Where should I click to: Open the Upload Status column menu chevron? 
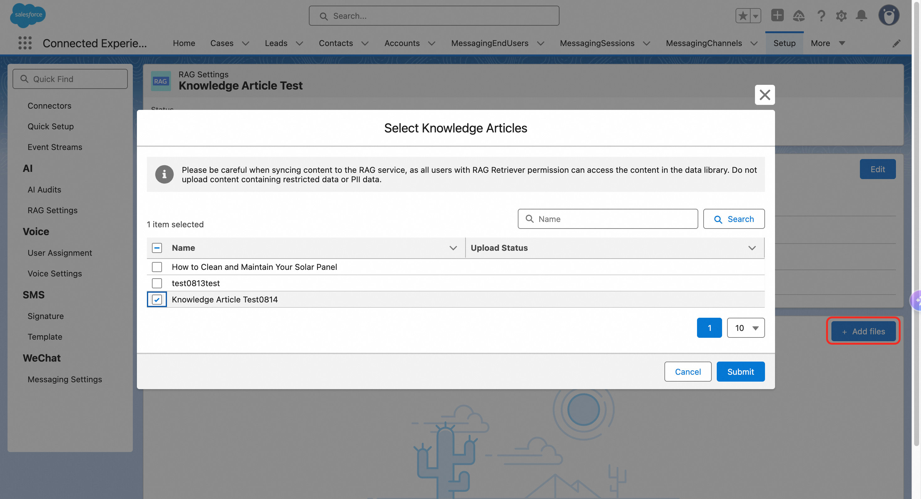pos(752,248)
